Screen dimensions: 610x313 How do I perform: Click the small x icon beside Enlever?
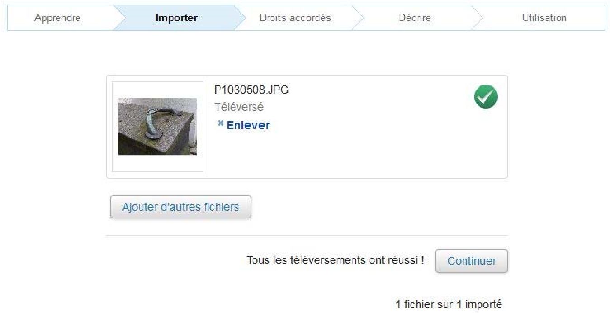pos(220,123)
